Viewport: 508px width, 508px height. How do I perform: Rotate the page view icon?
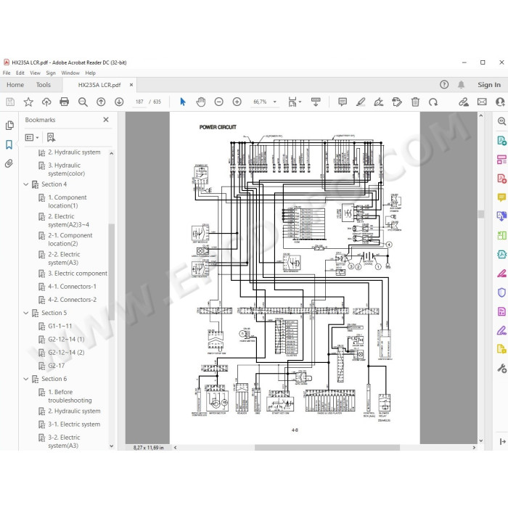[x=433, y=102]
